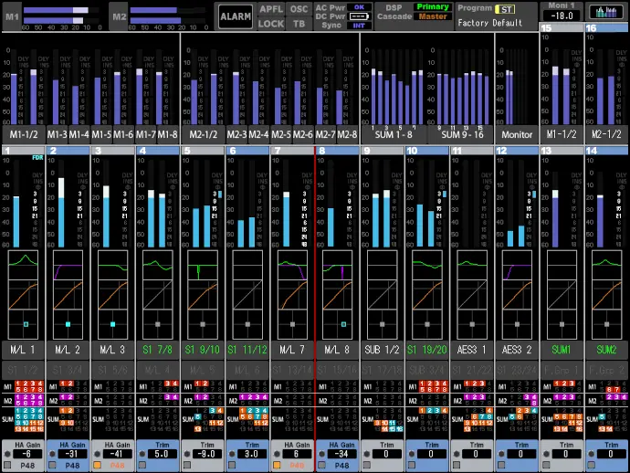Toggle the checkbox below channel 4 Trim

142,466
